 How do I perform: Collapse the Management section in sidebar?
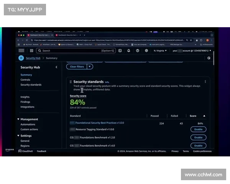[18, 119]
